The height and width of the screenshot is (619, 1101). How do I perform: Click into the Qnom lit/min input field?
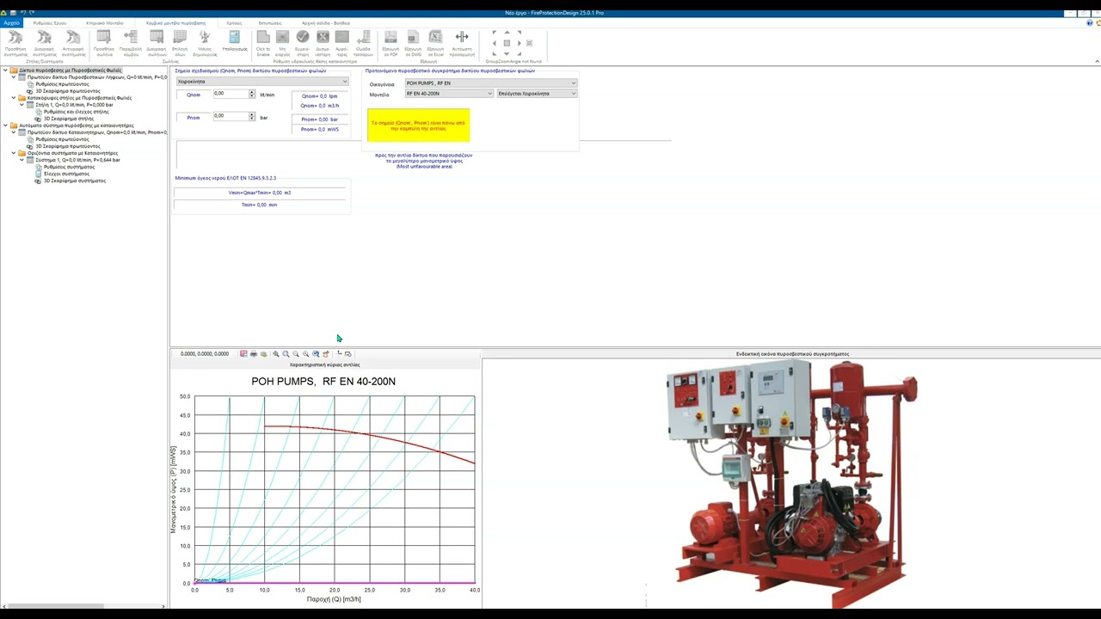click(231, 94)
